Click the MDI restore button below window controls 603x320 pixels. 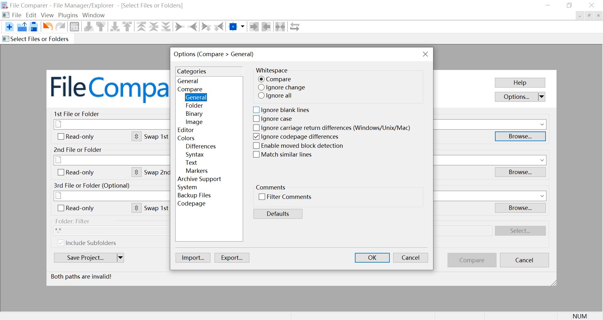[589, 16]
